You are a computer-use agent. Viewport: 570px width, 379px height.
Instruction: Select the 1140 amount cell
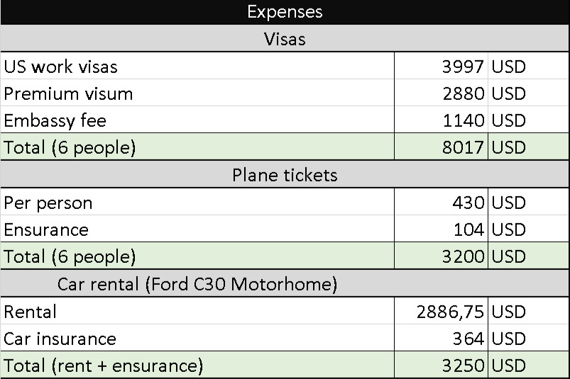tap(441, 120)
